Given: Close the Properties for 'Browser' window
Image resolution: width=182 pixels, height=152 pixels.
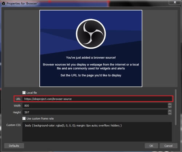Looking at the screenshot, I should pos(175,2).
